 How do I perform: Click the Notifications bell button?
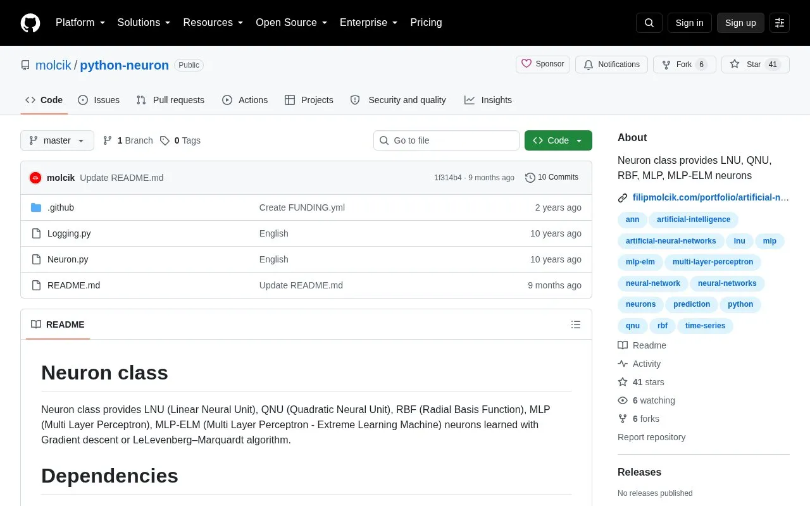coord(611,65)
